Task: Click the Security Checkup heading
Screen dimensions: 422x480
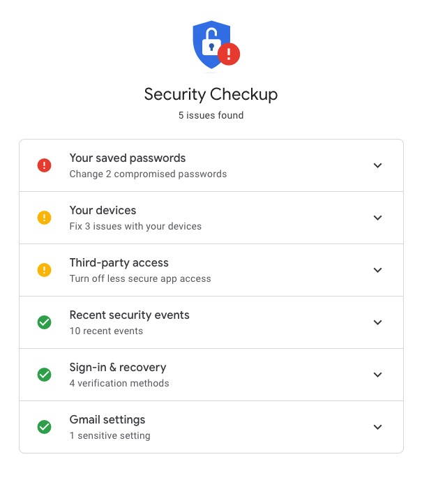Action: [211, 94]
